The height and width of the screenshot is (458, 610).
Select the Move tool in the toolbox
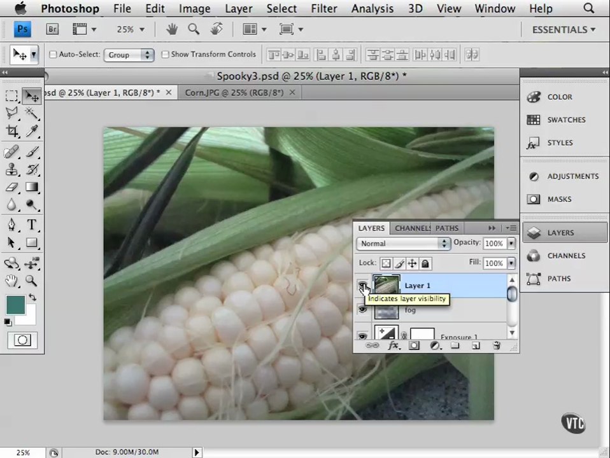coord(31,96)
